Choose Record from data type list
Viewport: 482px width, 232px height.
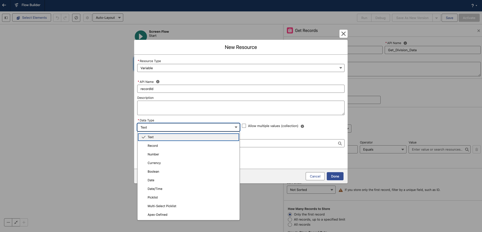pos(153,146)
